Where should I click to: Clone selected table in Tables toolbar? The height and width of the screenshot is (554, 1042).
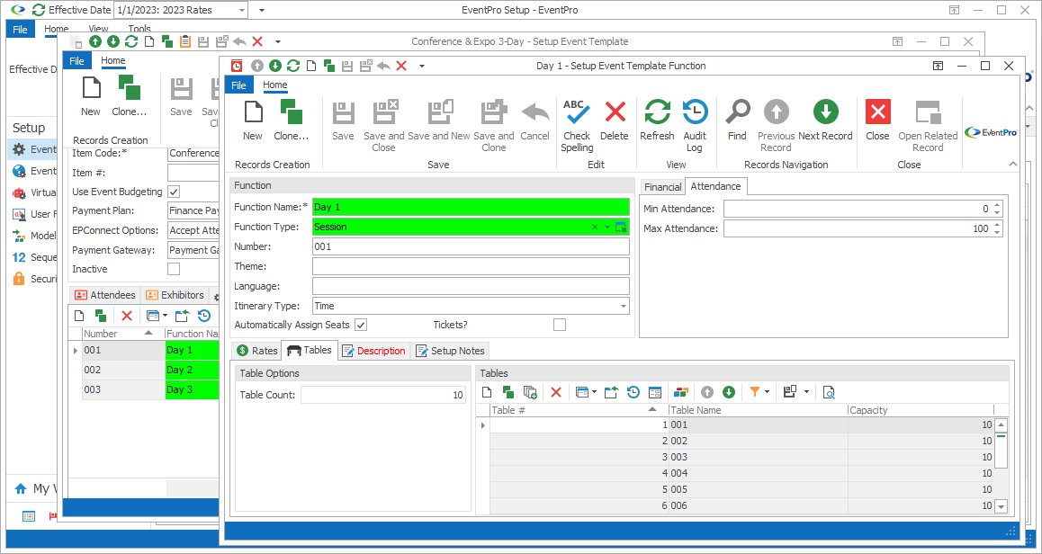click(x=508, y=393)
